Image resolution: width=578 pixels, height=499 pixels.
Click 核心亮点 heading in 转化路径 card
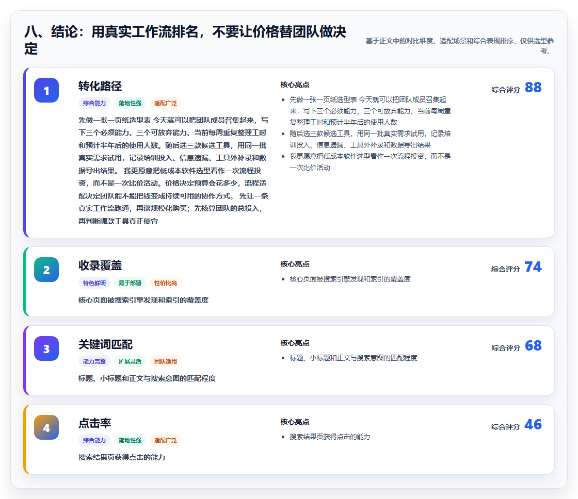pos(295,85)
